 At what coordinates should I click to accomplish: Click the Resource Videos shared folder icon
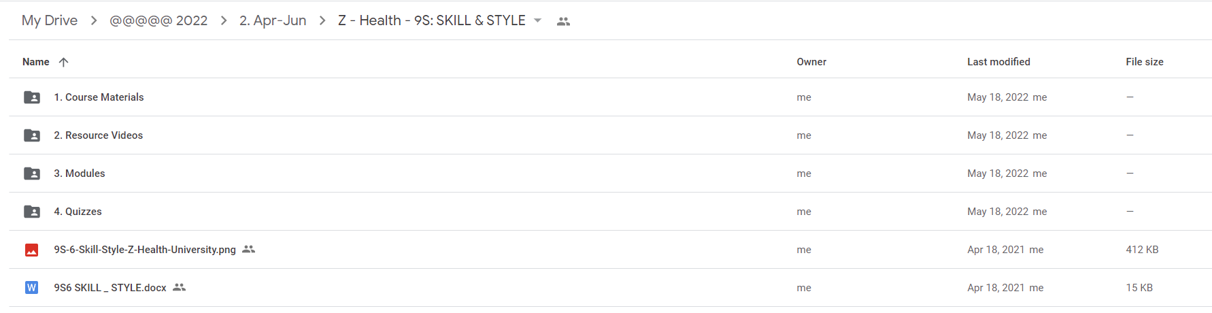[x=32, y=135]
